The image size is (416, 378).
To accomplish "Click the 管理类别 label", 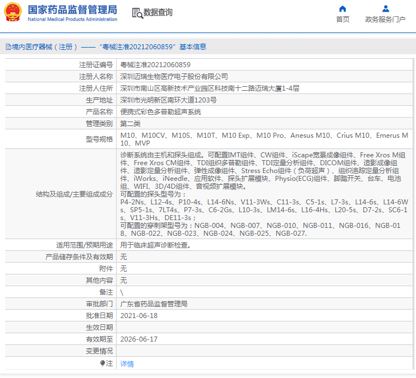I will click(x=99, y=124).
